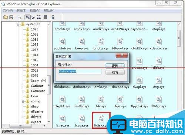The image size is (185, 135).
Task: Select the large icons view button
Action: (x=27, y=17)
